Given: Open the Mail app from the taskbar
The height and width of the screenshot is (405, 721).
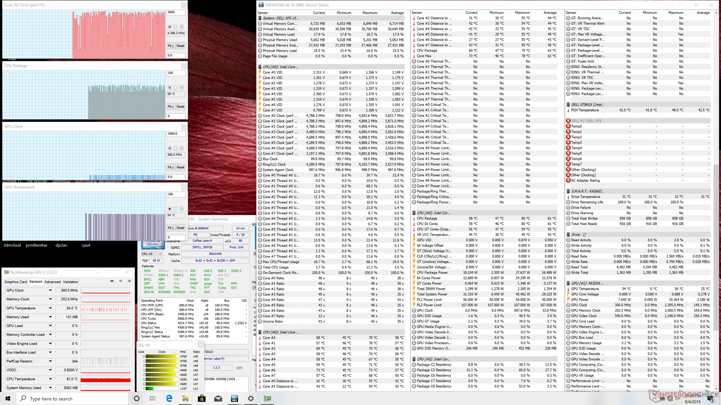Looking at the screenshot, I should pyautogui.click(x=218, y=398).
